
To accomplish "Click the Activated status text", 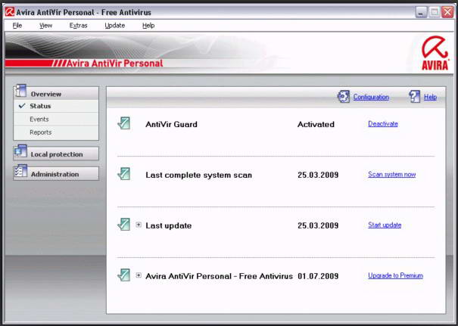I will tap(316, 124).
